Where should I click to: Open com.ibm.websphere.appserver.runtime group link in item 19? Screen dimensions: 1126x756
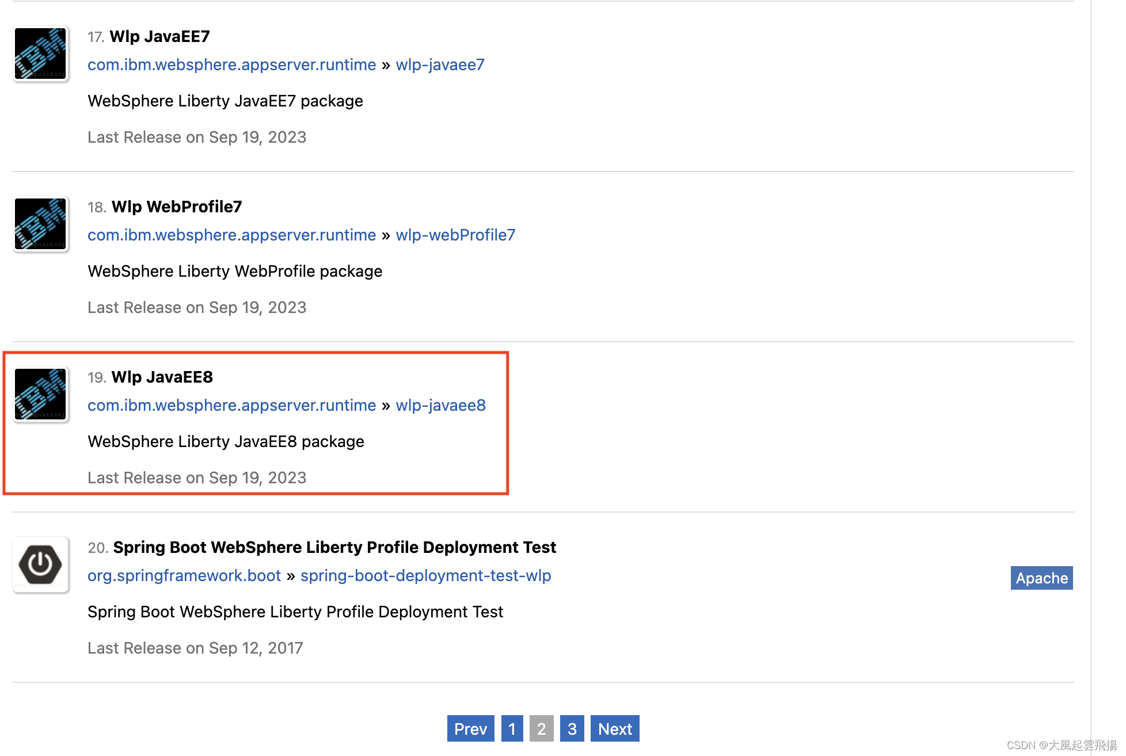click(231, 405)
